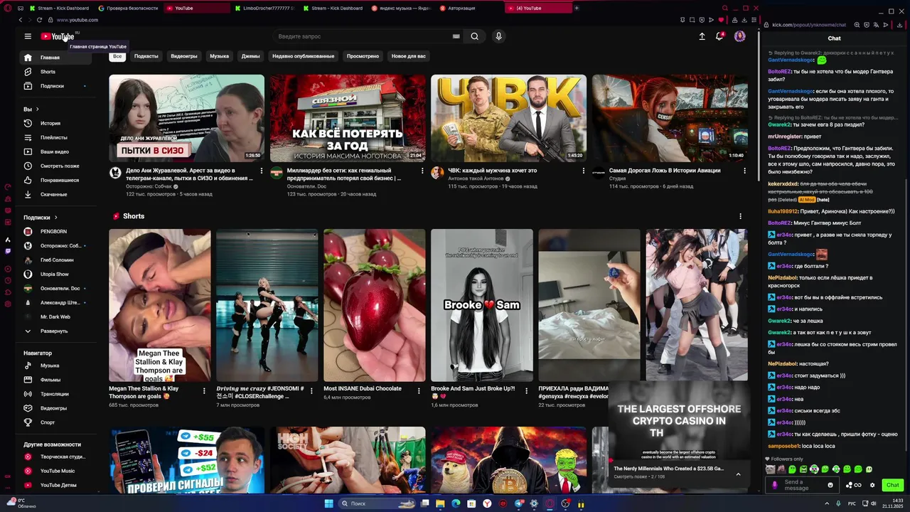
Task: Open YouTube Music in sidebar
Action: [55, 471]
